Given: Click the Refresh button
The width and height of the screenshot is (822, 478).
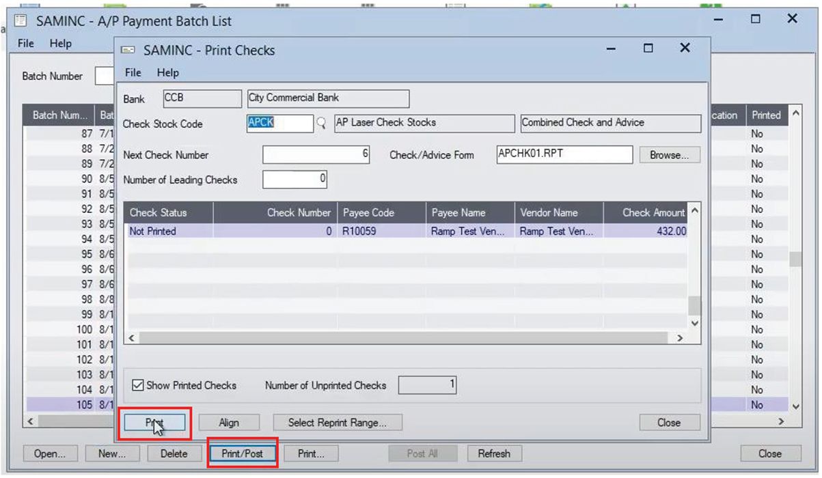Looking at the screenshot, I should pos(494,453).
